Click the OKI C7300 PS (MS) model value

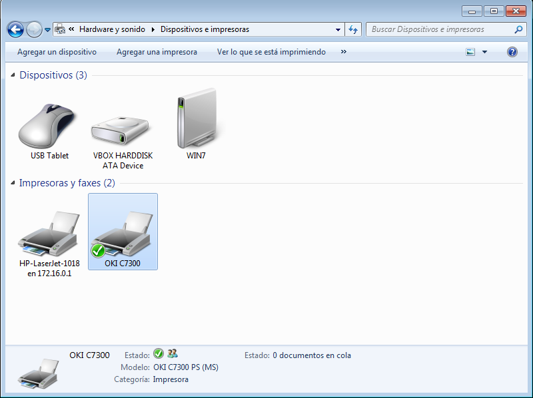(x=186, y=367)
